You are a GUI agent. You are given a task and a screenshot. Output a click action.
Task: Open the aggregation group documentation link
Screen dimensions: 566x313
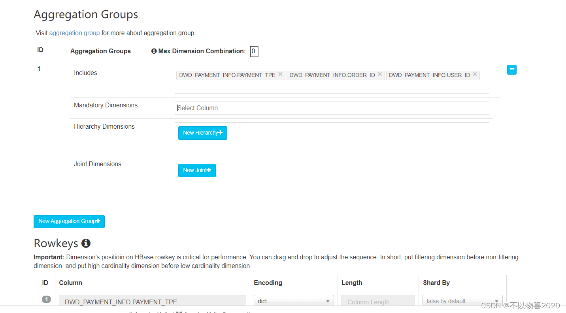pyautogui.click(x=74, y=33)
